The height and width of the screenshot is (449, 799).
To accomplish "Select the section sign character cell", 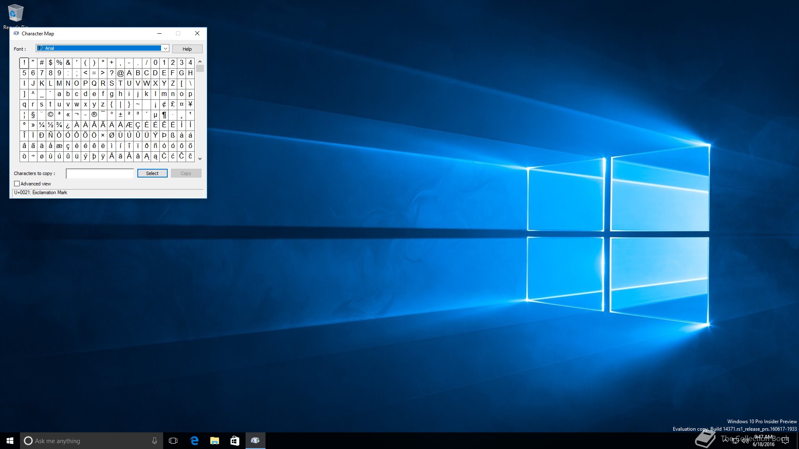I will pyautogui.click(x=33, y=115).
